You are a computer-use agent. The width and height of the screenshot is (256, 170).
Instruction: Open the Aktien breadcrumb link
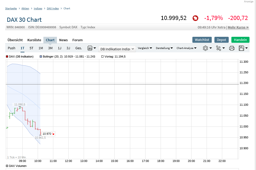25,9
